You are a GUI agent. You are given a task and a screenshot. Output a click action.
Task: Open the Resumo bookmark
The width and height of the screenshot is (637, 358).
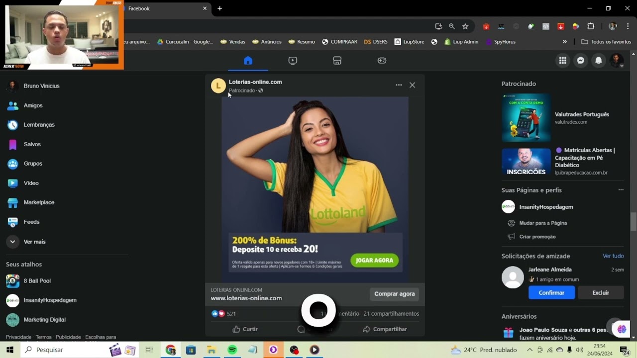tap(302, 42)
